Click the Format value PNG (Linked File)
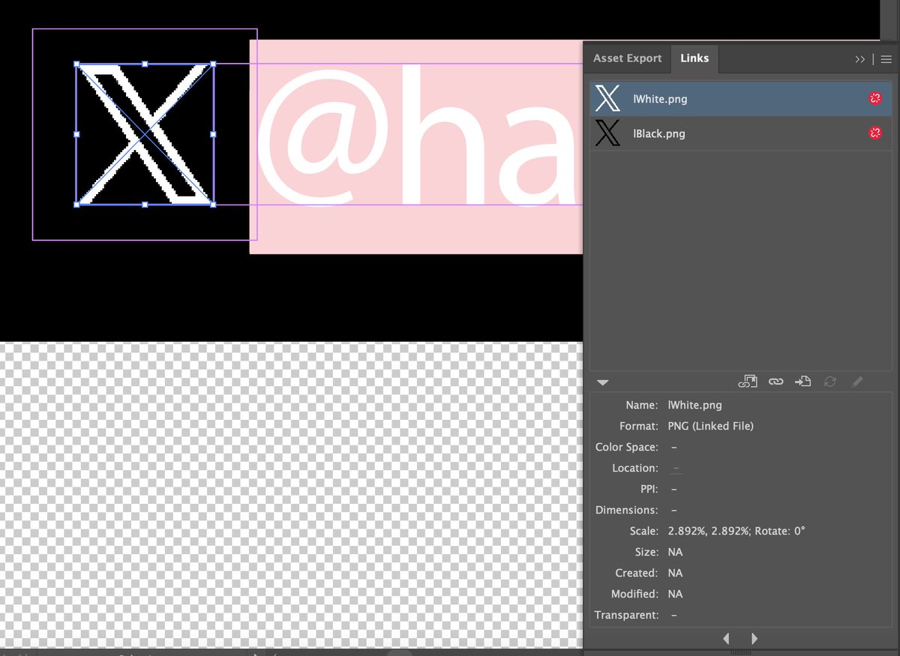The height and width of the screenshot is (656, 900). [x=711, y=426]
